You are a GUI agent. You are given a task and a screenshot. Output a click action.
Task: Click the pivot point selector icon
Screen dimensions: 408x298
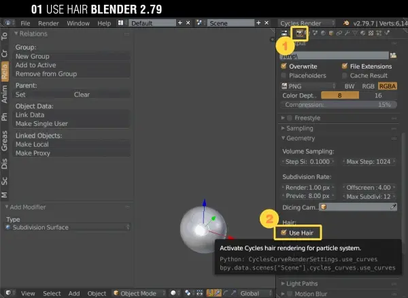tap(188, 293)
